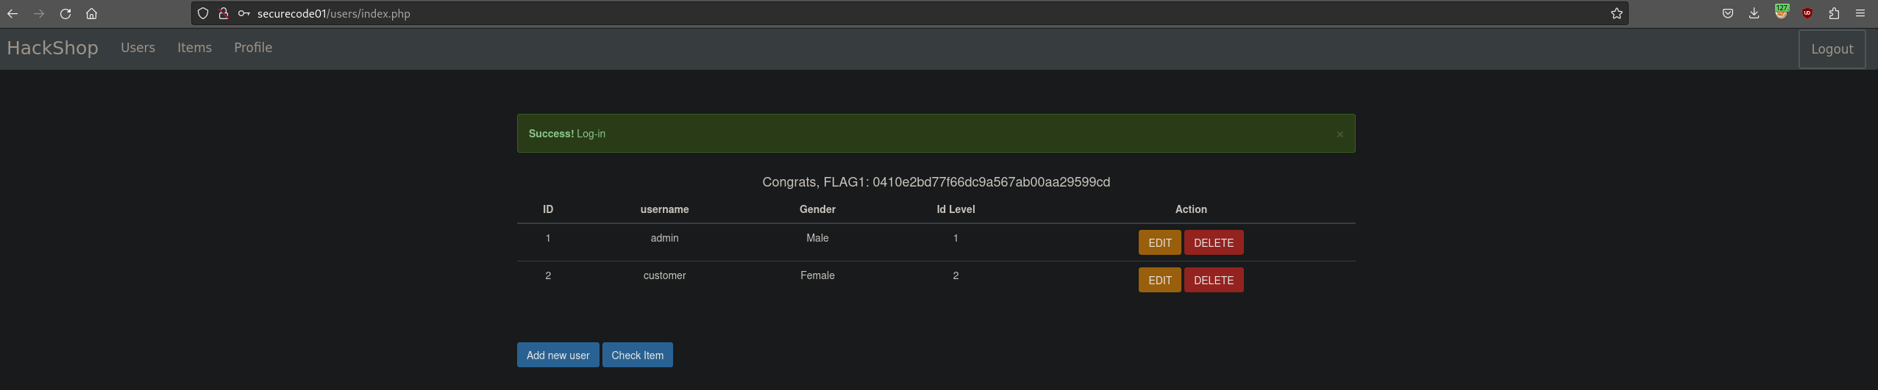Image resolution: width=1878 pixels, height=390 pixels.
Task: Reload the current page
Action: point(65,13)
